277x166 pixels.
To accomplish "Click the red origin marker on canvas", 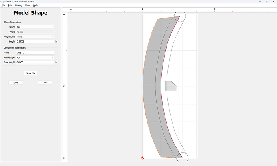I will pos(143,158).
